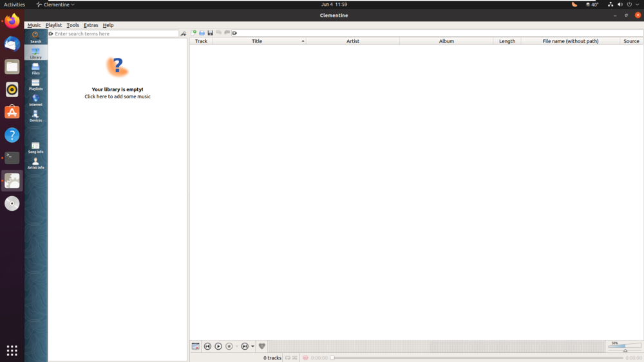Sort playlist by Length column
This screenshot has width=644, height=362.
(x=507, y=41)
